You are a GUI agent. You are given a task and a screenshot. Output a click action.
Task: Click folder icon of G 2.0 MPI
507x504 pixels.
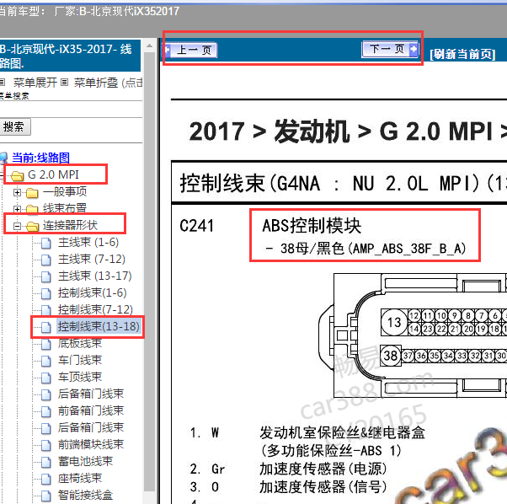click(18, 175)
